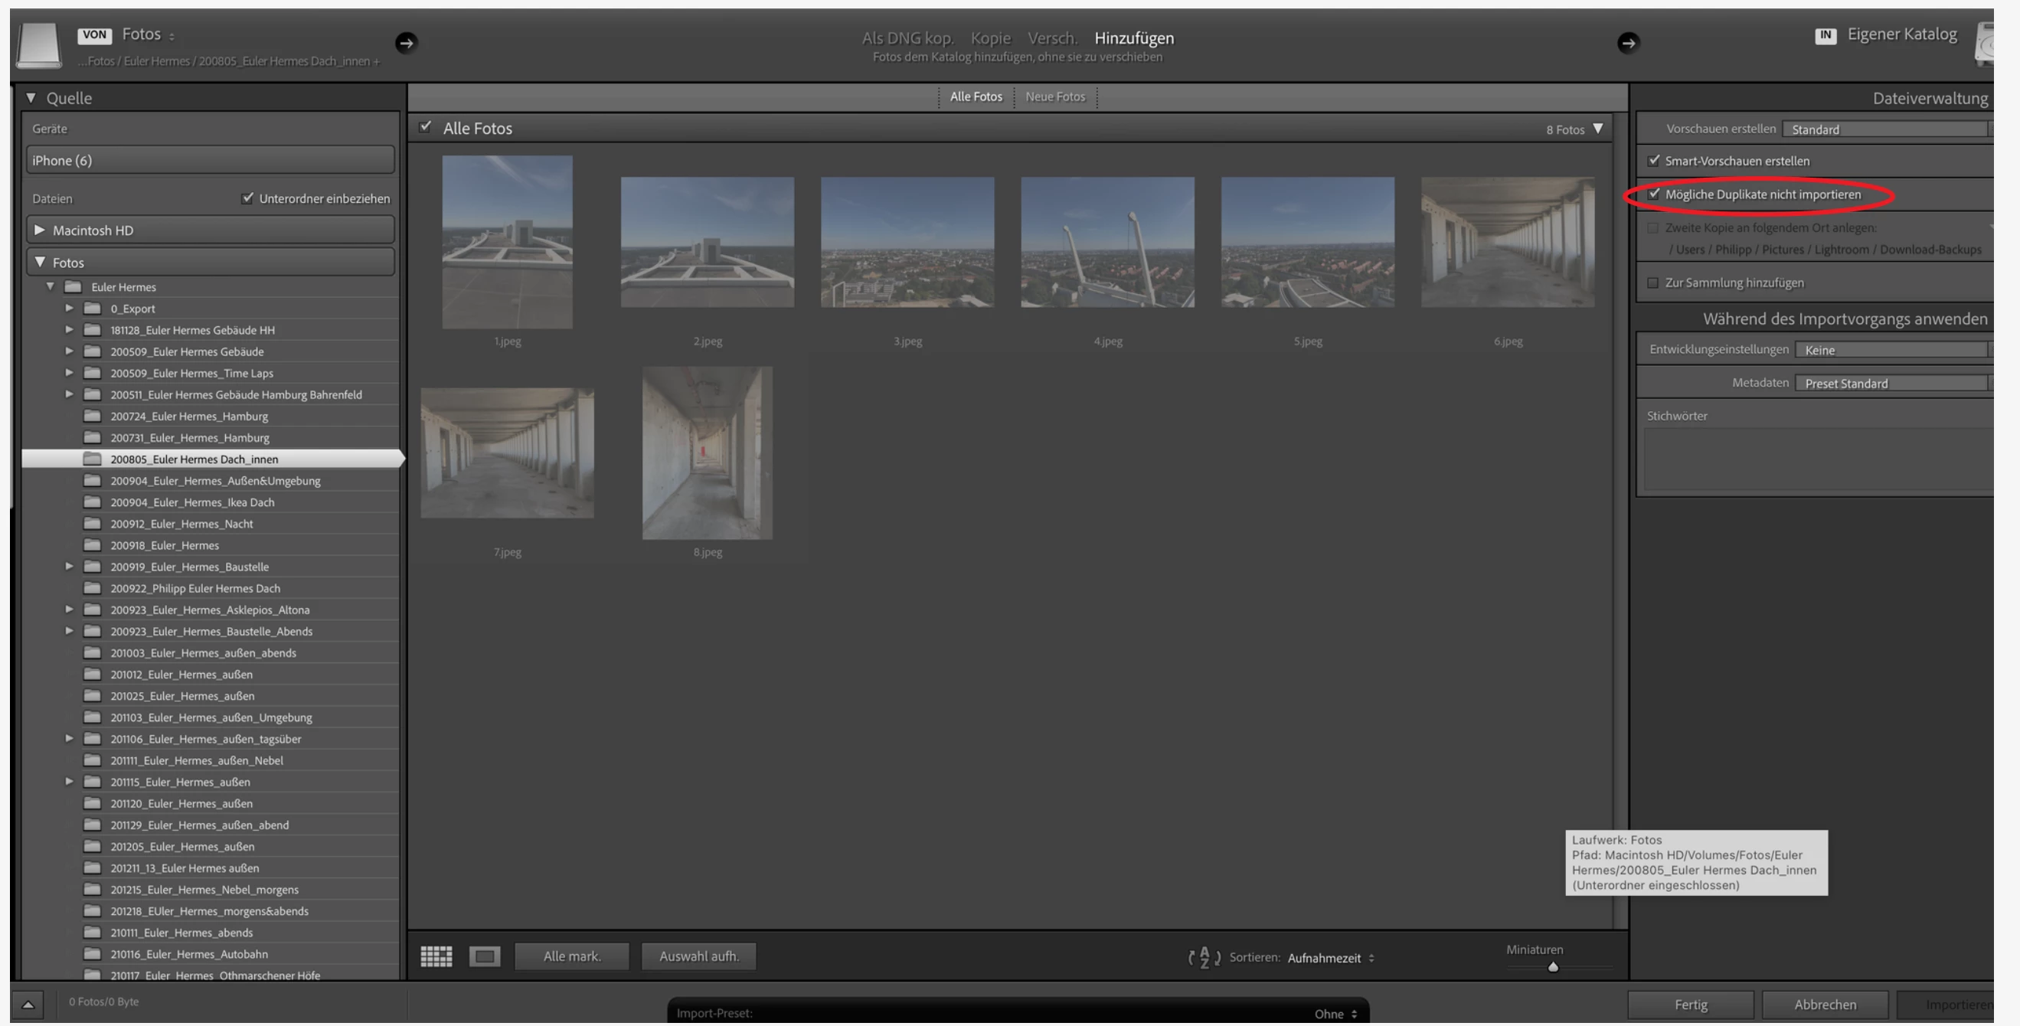Click the Alle mark. button

572,956
